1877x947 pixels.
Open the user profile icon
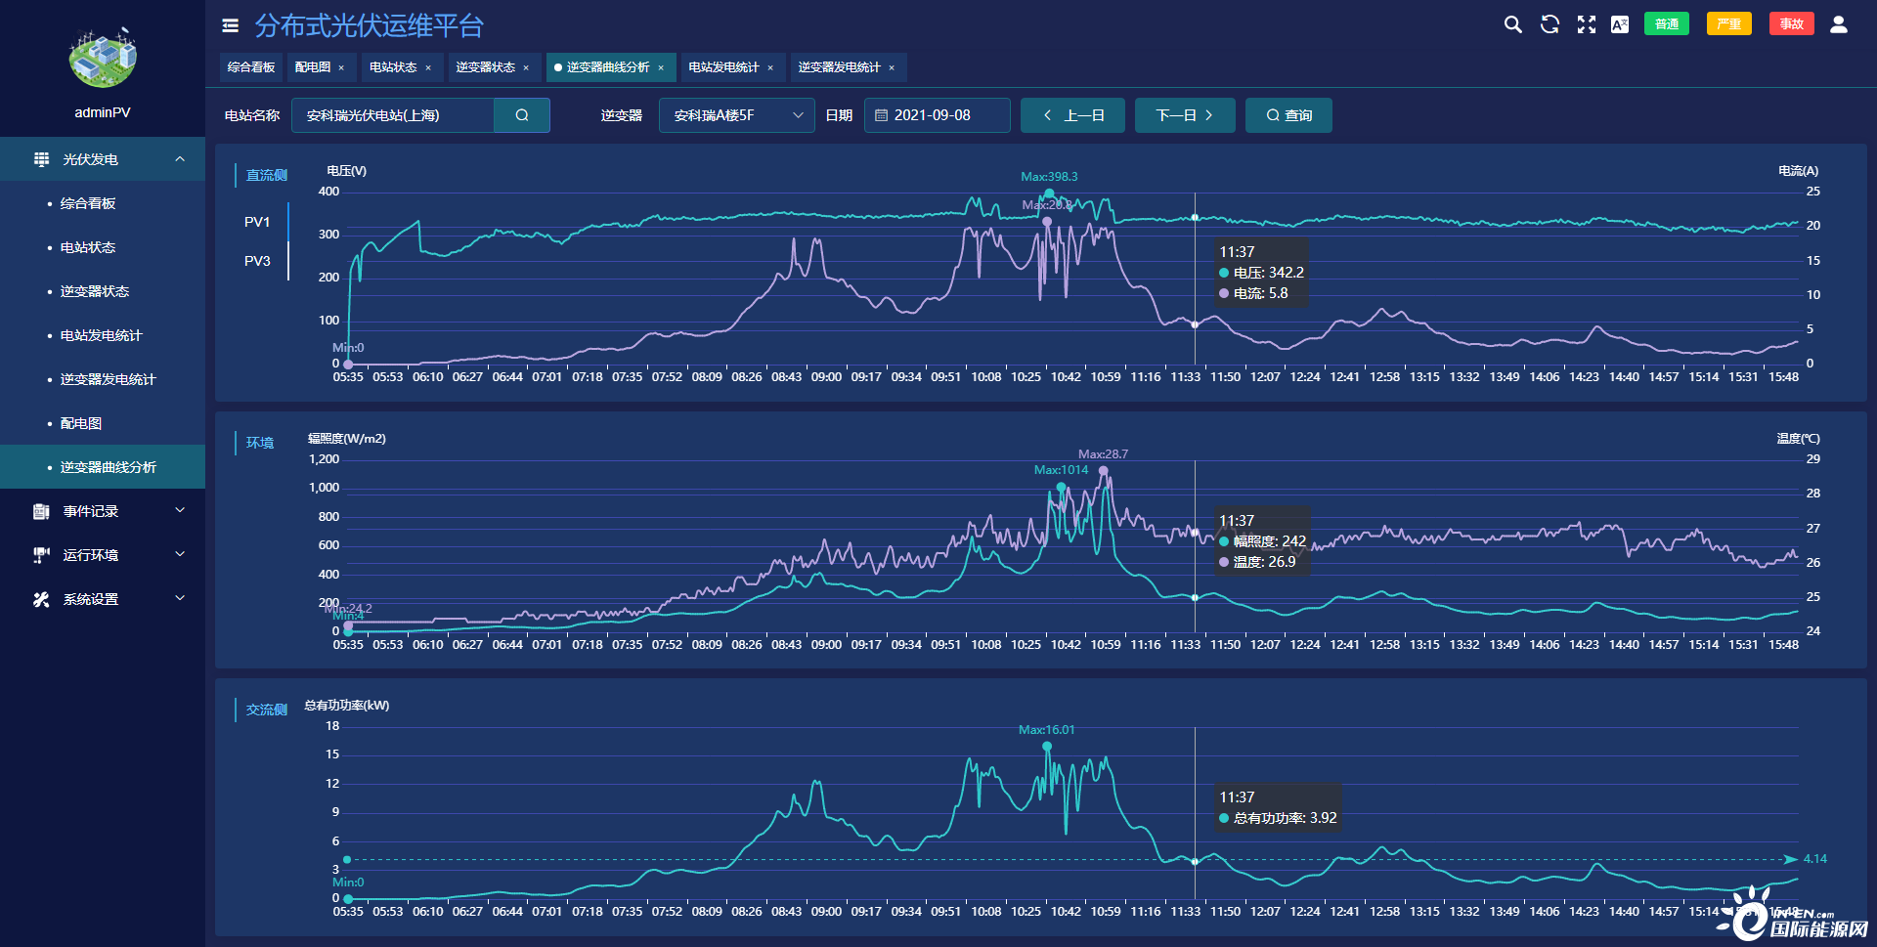[1838, 24]
